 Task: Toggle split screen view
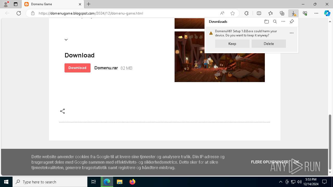click(259, 13)
